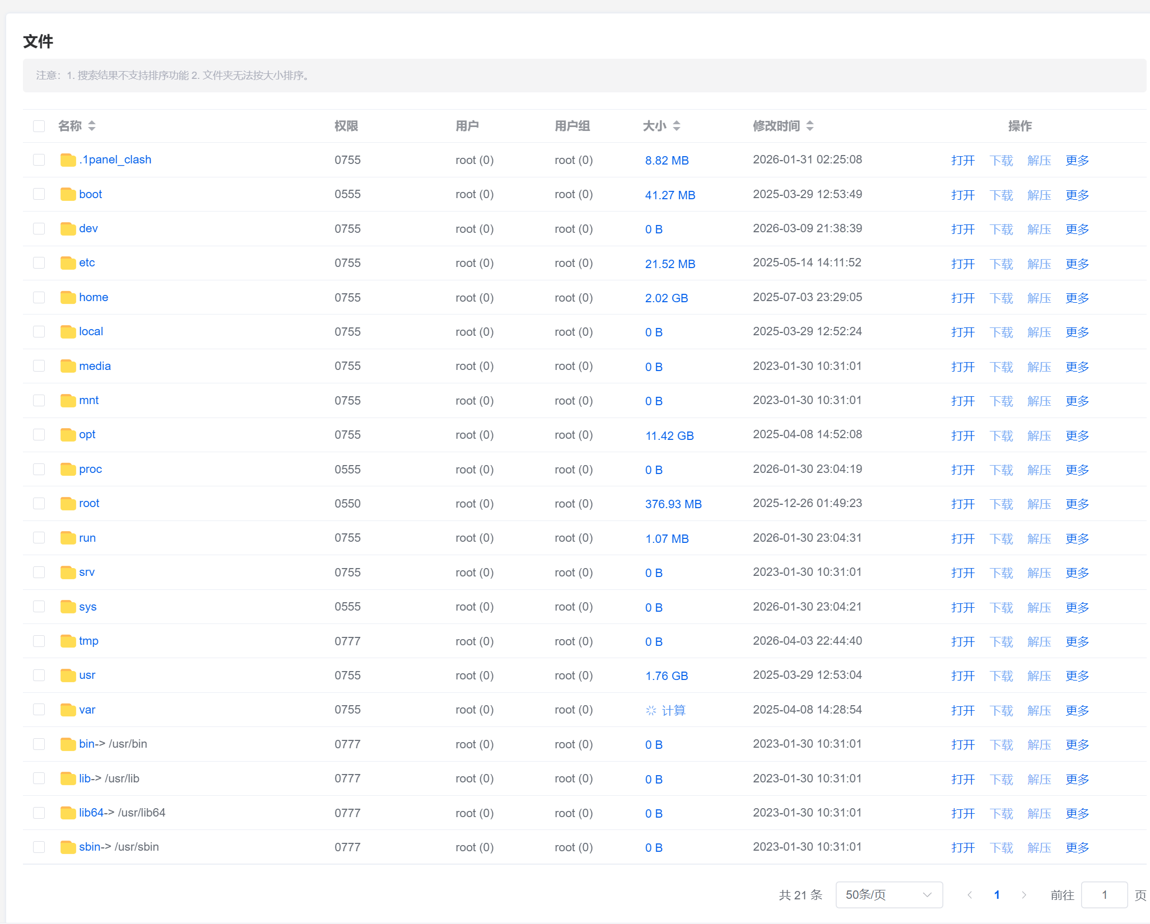Viewport: 1150px width, 924px height.
Task: Open the 50条/页 page size dropdown
Action: (x=888, y=895)
